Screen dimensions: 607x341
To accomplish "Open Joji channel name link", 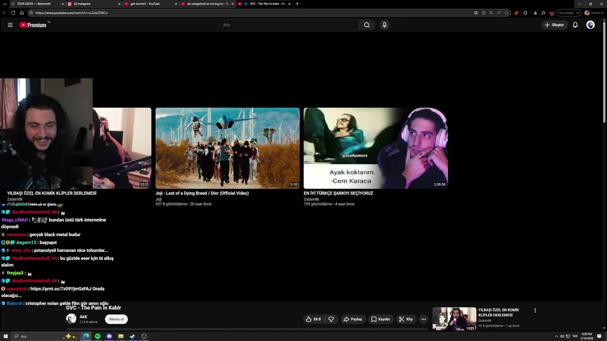I will click(x=158, y=199).
